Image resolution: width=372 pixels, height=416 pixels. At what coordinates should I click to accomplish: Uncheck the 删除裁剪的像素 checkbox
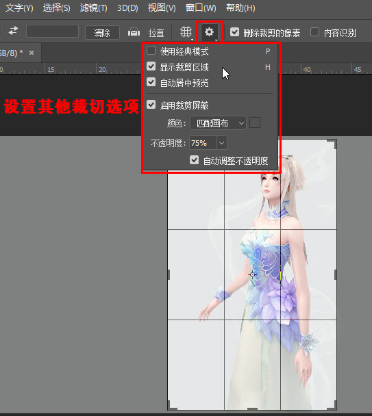[234, 32]
